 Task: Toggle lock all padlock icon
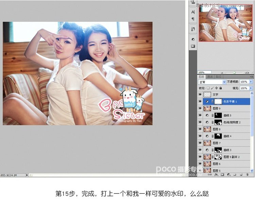point(221,88)
